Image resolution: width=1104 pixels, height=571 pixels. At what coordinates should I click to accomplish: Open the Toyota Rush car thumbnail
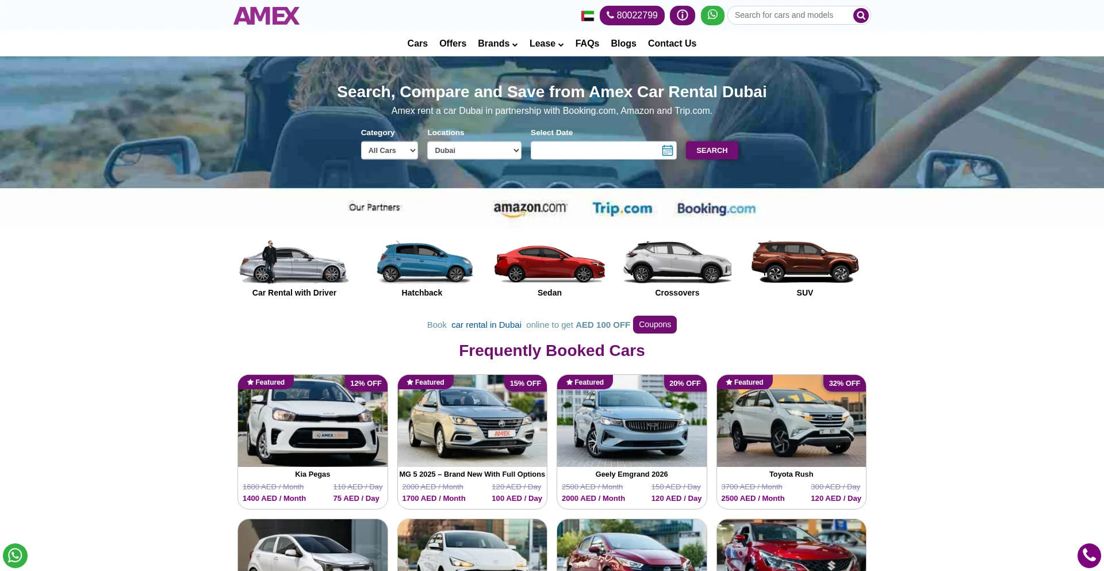[x=791, y=421]
